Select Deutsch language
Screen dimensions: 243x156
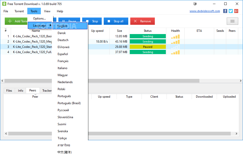70,40
